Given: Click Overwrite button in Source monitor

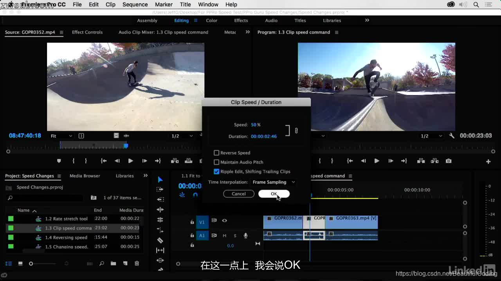Looking at the screenshot, I should [188, 161].
